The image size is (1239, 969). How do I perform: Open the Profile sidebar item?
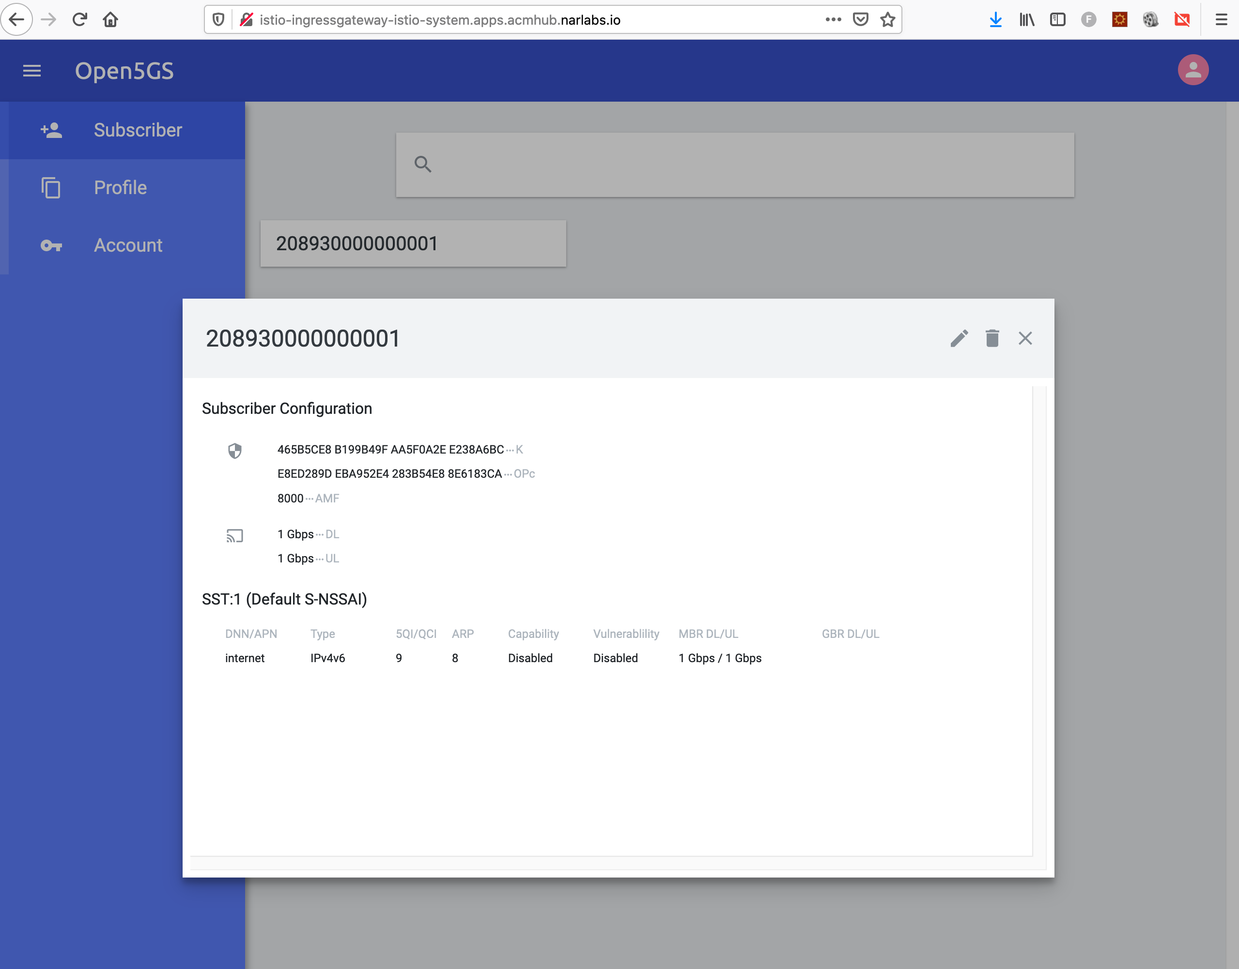(x=120, y=188)
